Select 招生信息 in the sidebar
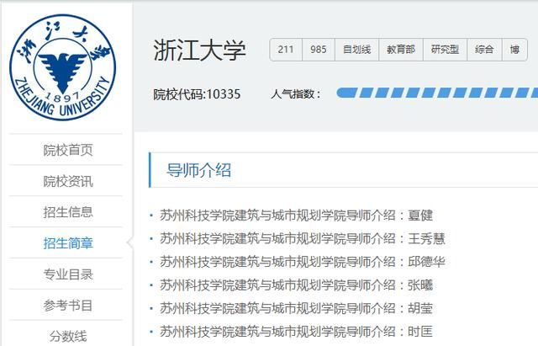Viewport: 538px width, 346px height. coord(68,212)
